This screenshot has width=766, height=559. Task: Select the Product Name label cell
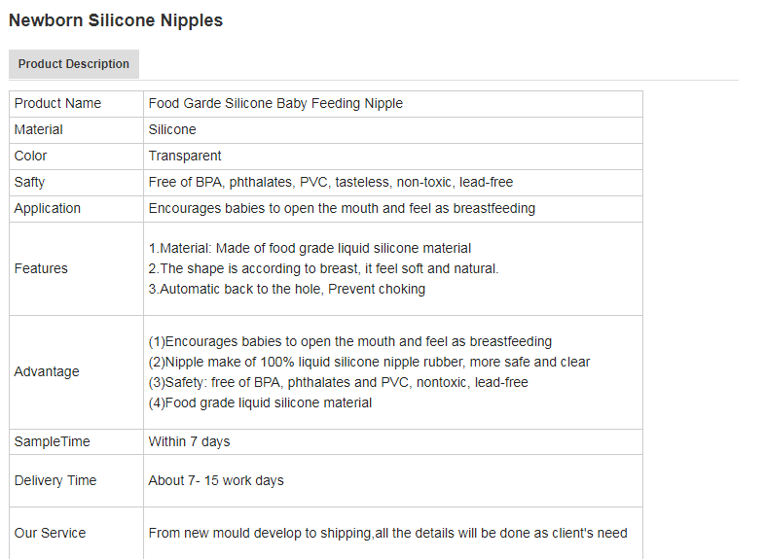coord(57,104)
